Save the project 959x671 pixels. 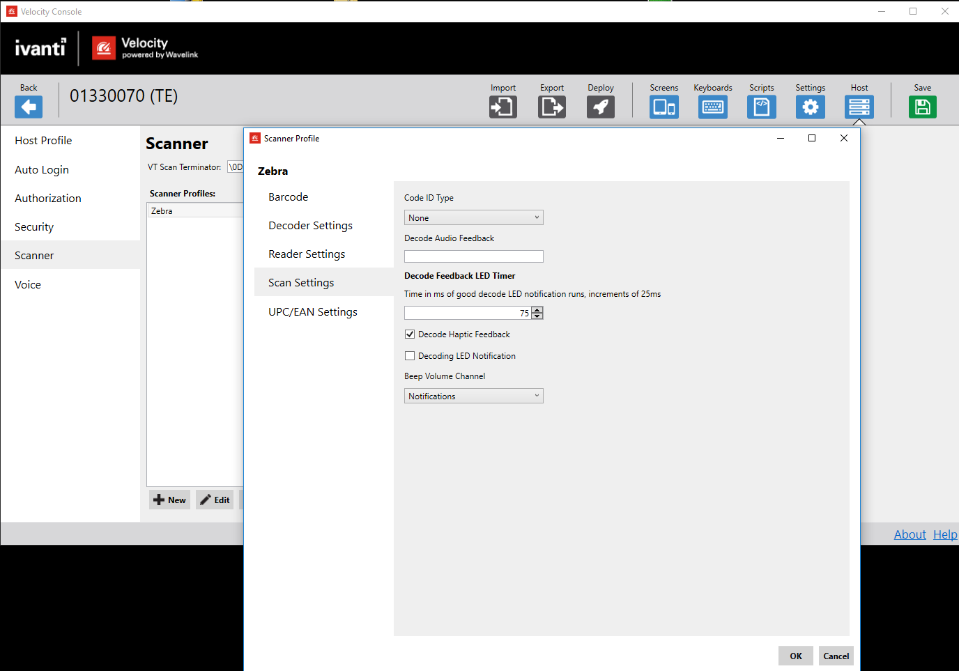(922, 107)
